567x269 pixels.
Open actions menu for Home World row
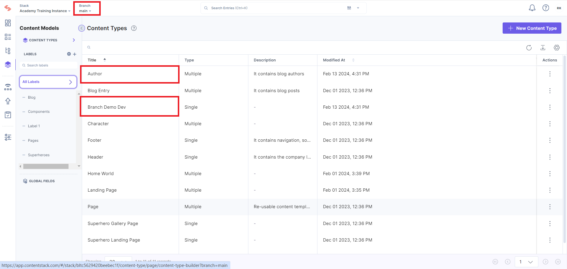550,174
